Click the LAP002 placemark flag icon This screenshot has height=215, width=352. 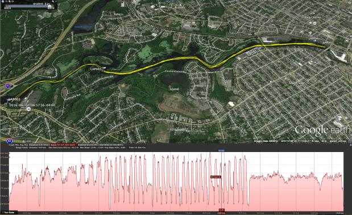click(x=104, y=68)
